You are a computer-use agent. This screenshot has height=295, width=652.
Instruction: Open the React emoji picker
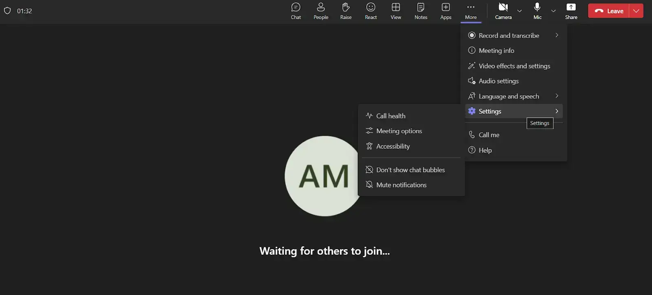tap(371, 11)
